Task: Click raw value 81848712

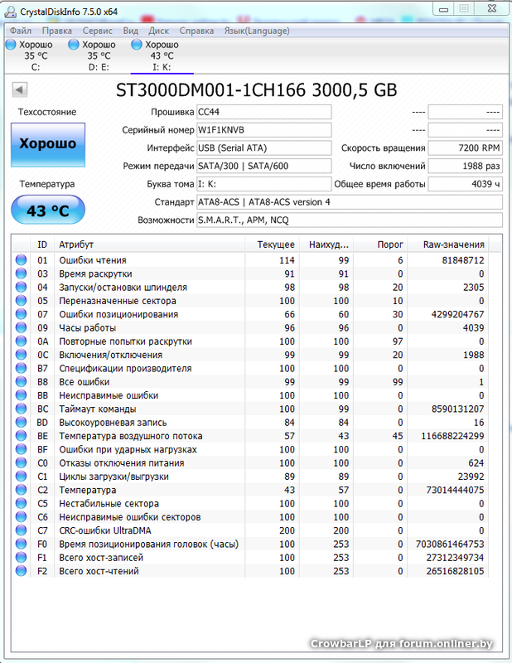Action: 463,260
